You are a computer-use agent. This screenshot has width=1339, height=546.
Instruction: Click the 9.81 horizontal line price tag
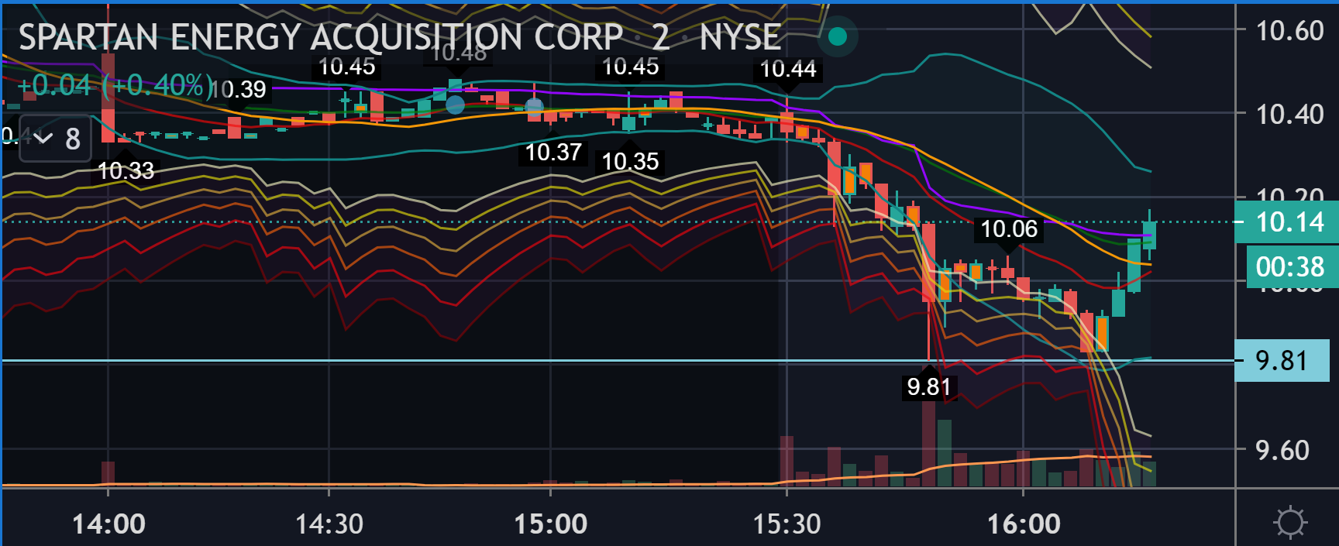click(1282, 360)
